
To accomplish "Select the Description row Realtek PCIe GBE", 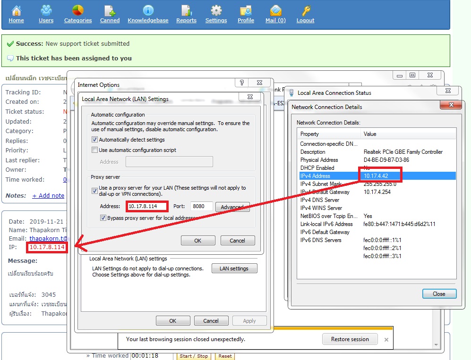I will click(x=377, y=152).
